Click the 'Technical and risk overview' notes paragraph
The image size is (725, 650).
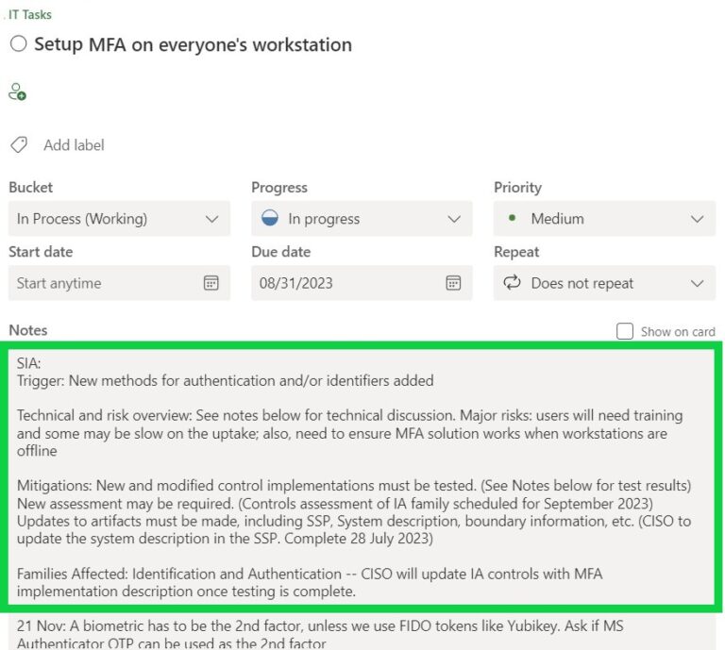pos(349,433)
